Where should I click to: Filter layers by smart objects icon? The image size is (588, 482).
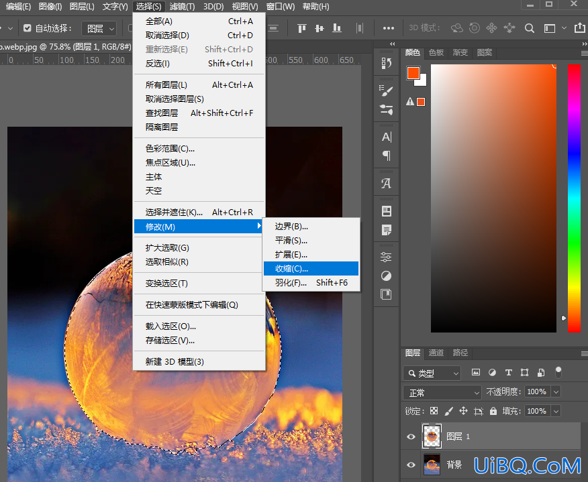541,372
